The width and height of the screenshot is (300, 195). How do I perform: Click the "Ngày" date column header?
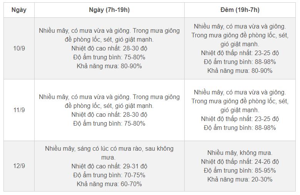[19, 10]
